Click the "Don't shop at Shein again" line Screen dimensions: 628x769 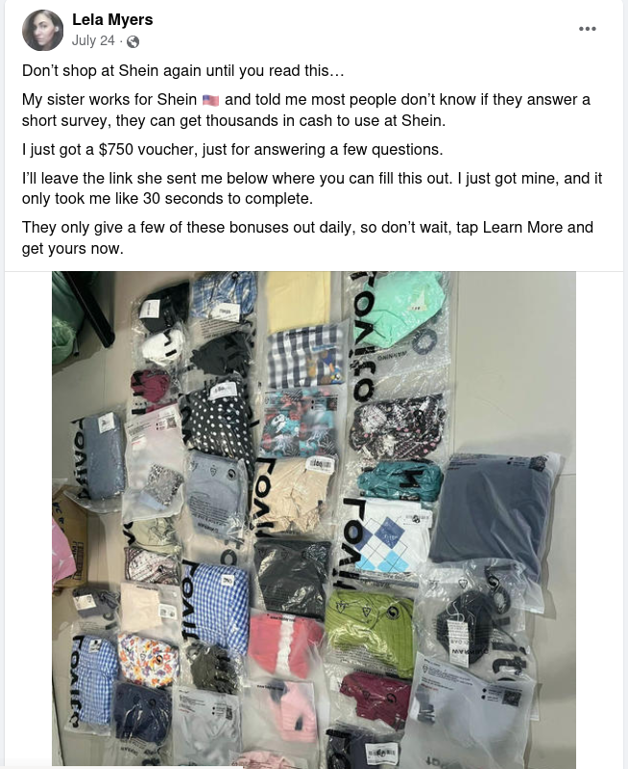click(x=183, y=70)
